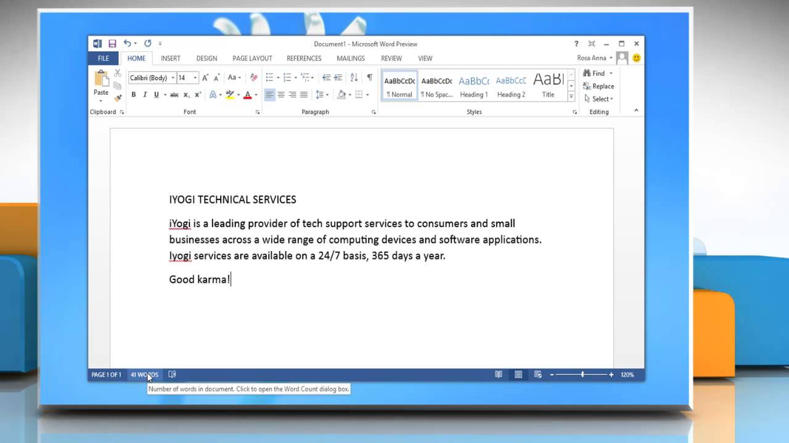Click the Sort A-Z icon
Screen dimensions: 789x443
point(354,78)
